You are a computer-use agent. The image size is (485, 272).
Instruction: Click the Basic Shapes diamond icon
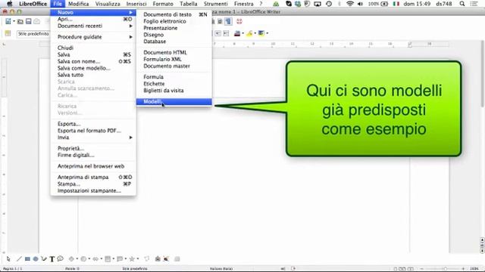tap(71, 259)
